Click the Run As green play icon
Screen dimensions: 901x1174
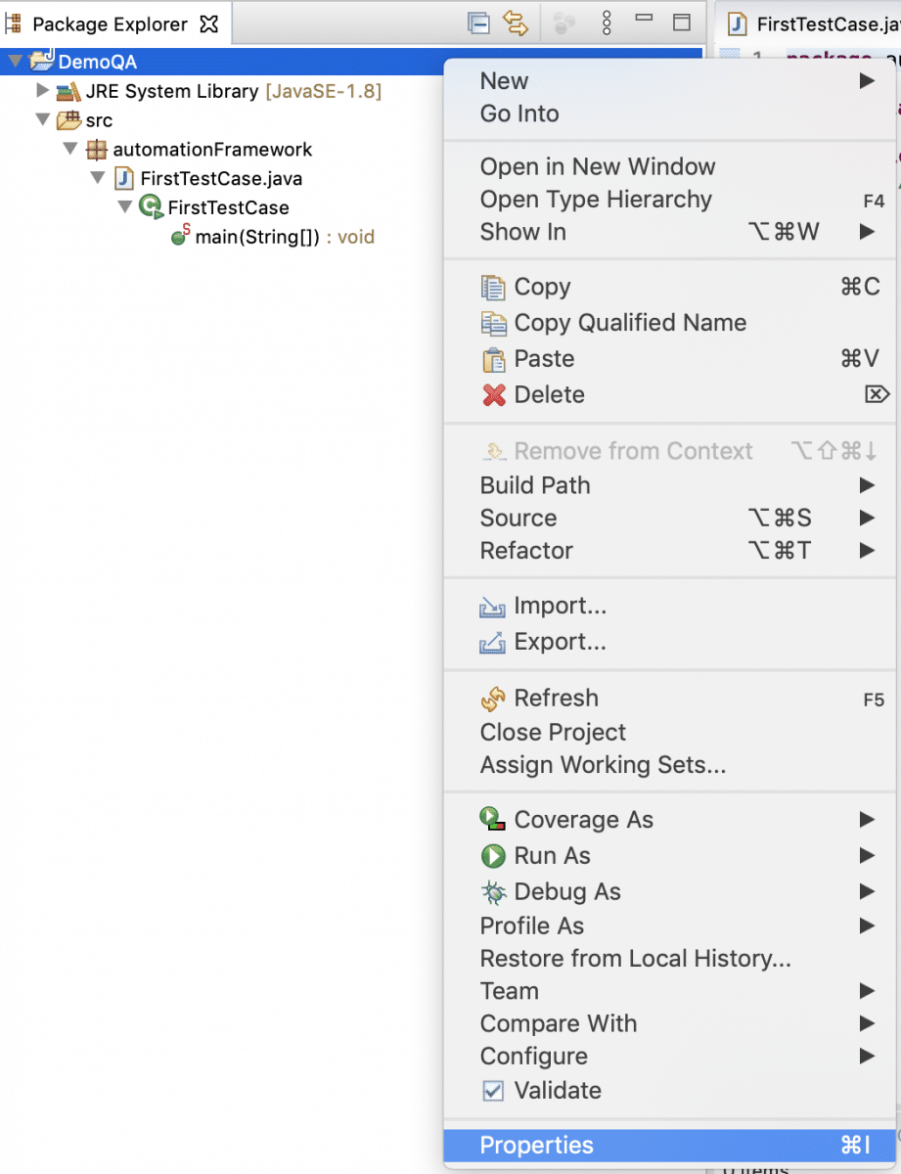pyautogui.click(x=493, y=856)
